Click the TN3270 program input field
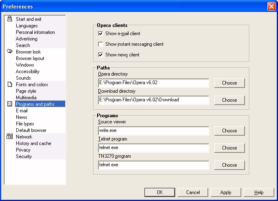This screenshot has width=278, height=201. coord(153,165)
